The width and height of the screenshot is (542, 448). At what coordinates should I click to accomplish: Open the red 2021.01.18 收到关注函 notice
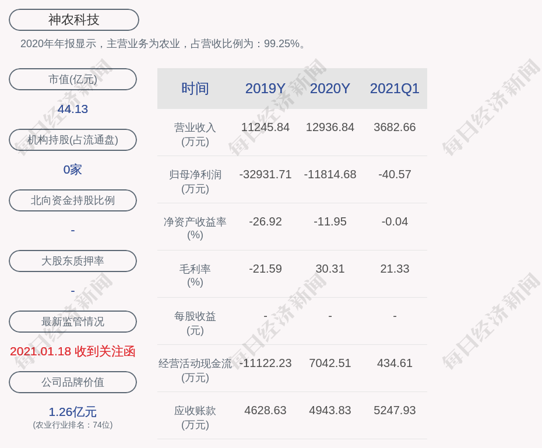point(73,351)
